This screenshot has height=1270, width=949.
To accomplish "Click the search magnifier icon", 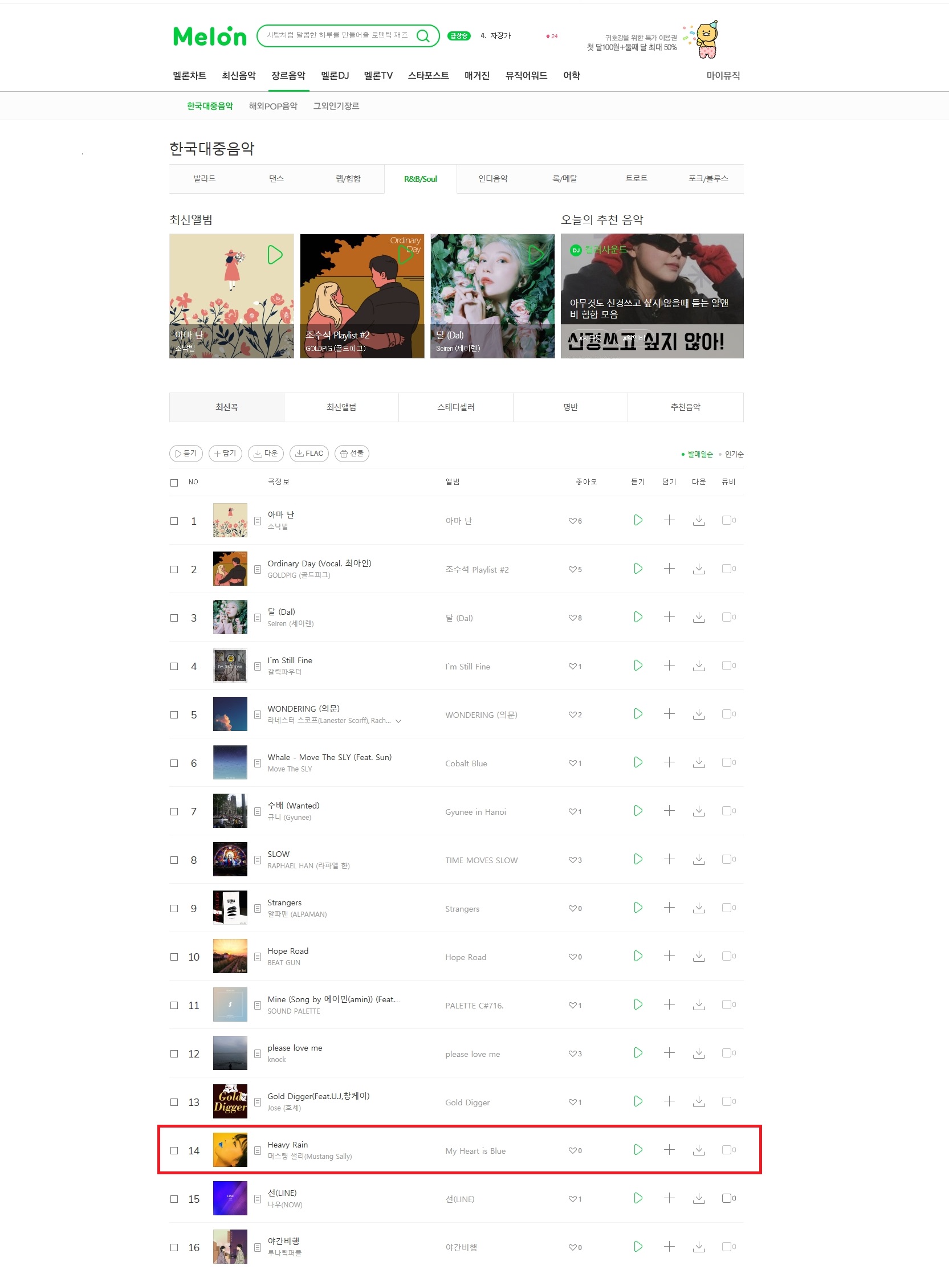I will [x=423, y=35].
